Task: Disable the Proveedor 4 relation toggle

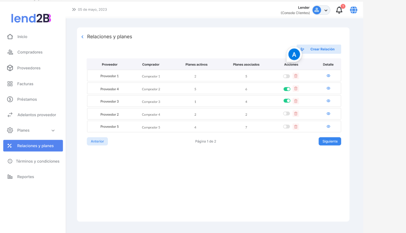Action: (287, 89)
